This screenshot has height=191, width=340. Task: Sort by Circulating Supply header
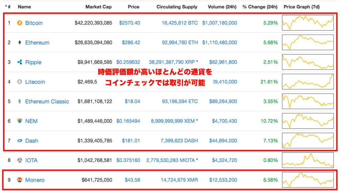tap(177, 7)
